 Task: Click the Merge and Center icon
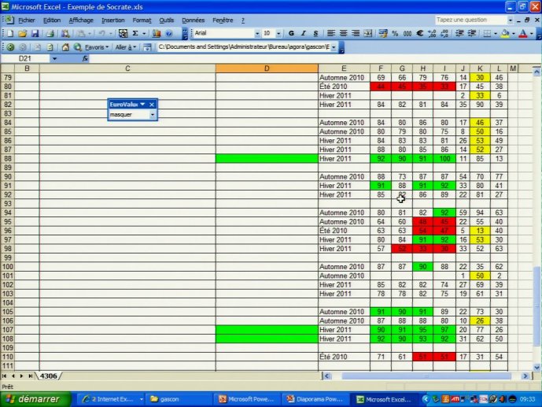368,34
